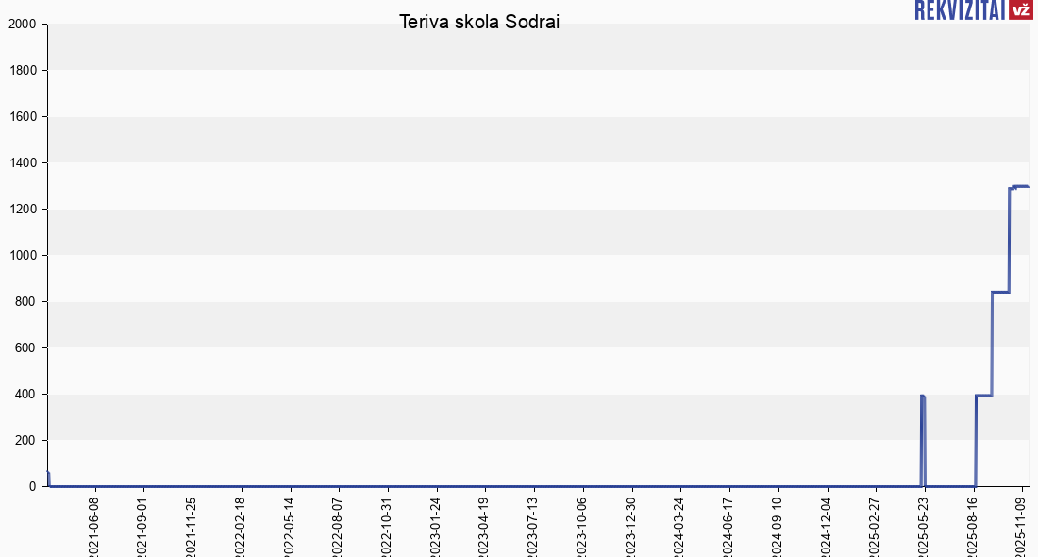
Task: Click the line plateau at 1300
Action: (1021, 186)
